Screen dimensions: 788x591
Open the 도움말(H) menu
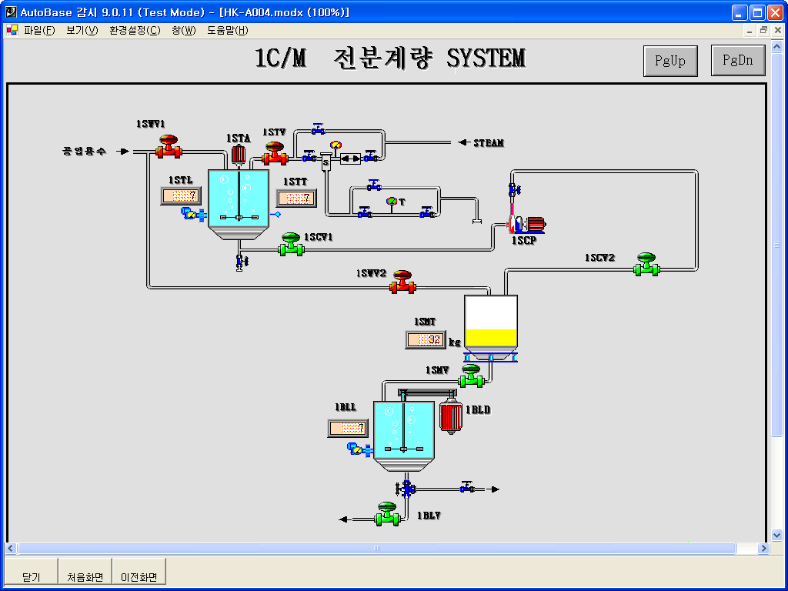point(228,31)
